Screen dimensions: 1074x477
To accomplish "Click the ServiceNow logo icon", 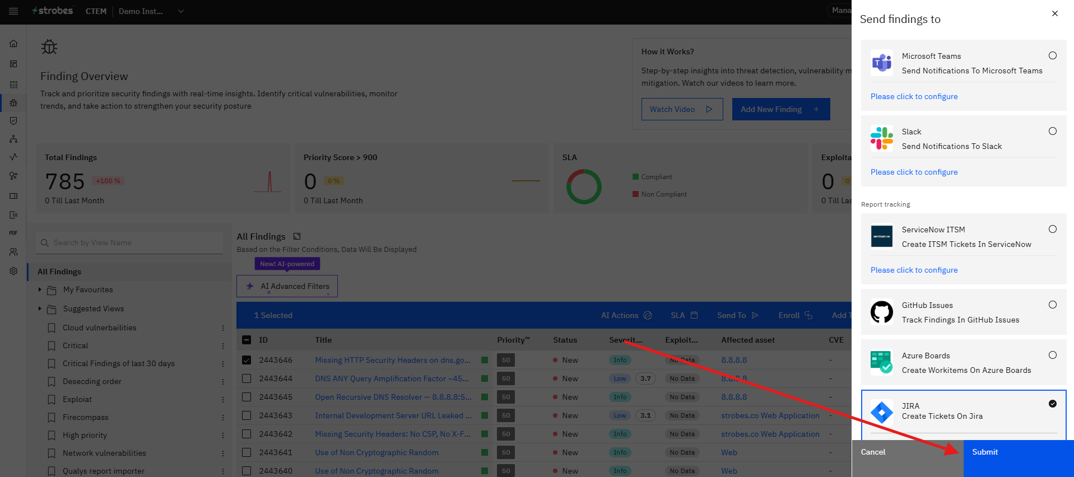I will click(x=882, y=236).
